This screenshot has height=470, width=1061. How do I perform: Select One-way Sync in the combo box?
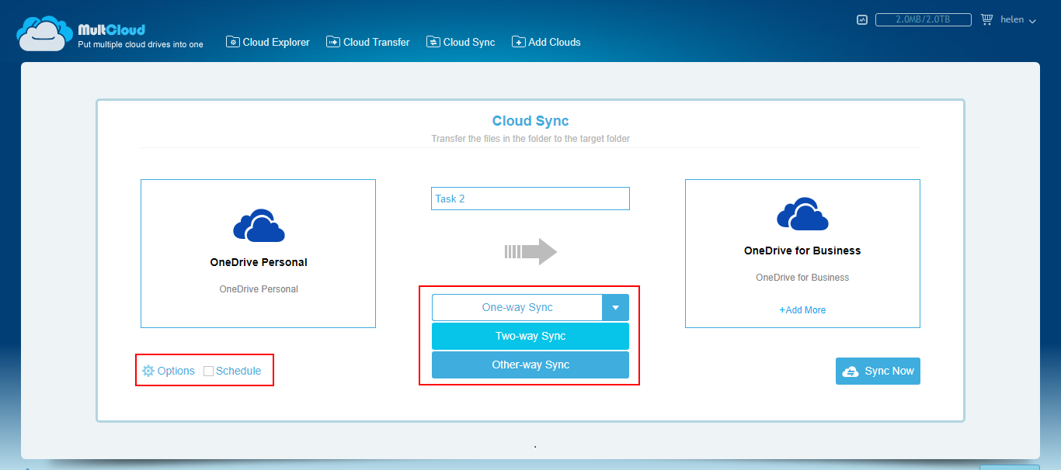517,308
